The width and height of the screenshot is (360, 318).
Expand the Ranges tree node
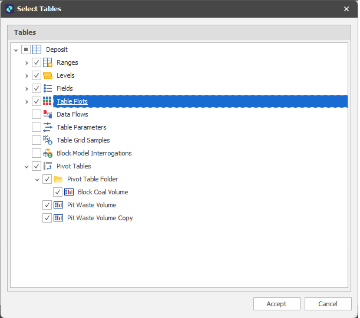point(26,62)
